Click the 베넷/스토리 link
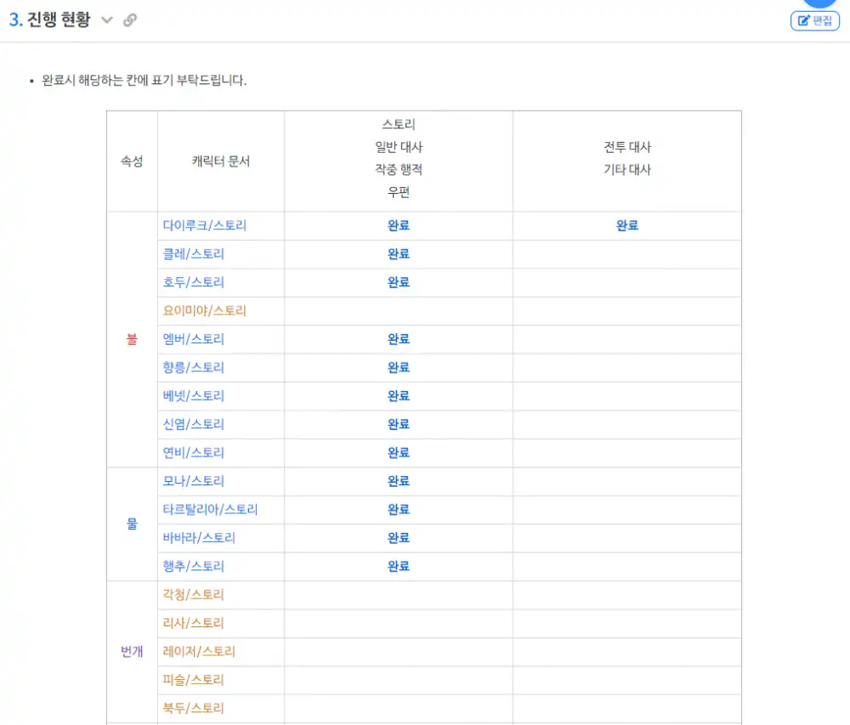Viewport: 850px width, 725px height. coord(193,396)
